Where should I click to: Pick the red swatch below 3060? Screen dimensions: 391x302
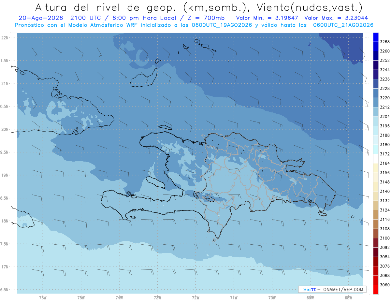(376, 289)
